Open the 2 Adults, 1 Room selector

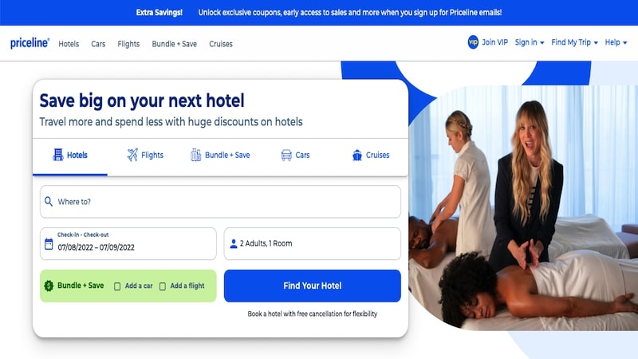coord(312,243)
